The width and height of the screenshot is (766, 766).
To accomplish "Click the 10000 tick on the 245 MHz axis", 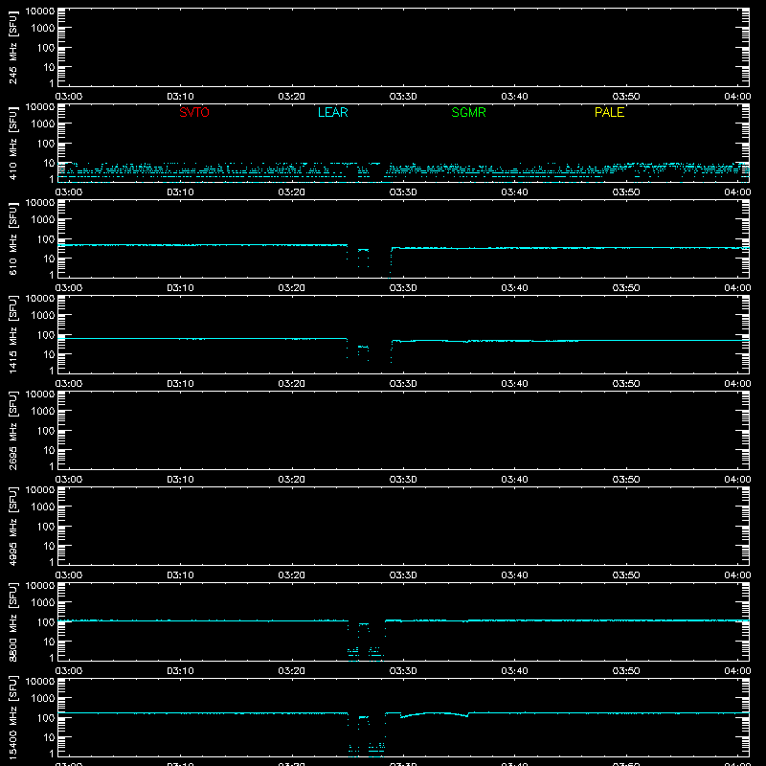I will click(40, 11).
